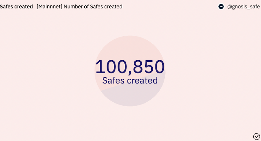Select the "[Mainnnet] Number of Safes created" subtitle

[x=80, y=7]
